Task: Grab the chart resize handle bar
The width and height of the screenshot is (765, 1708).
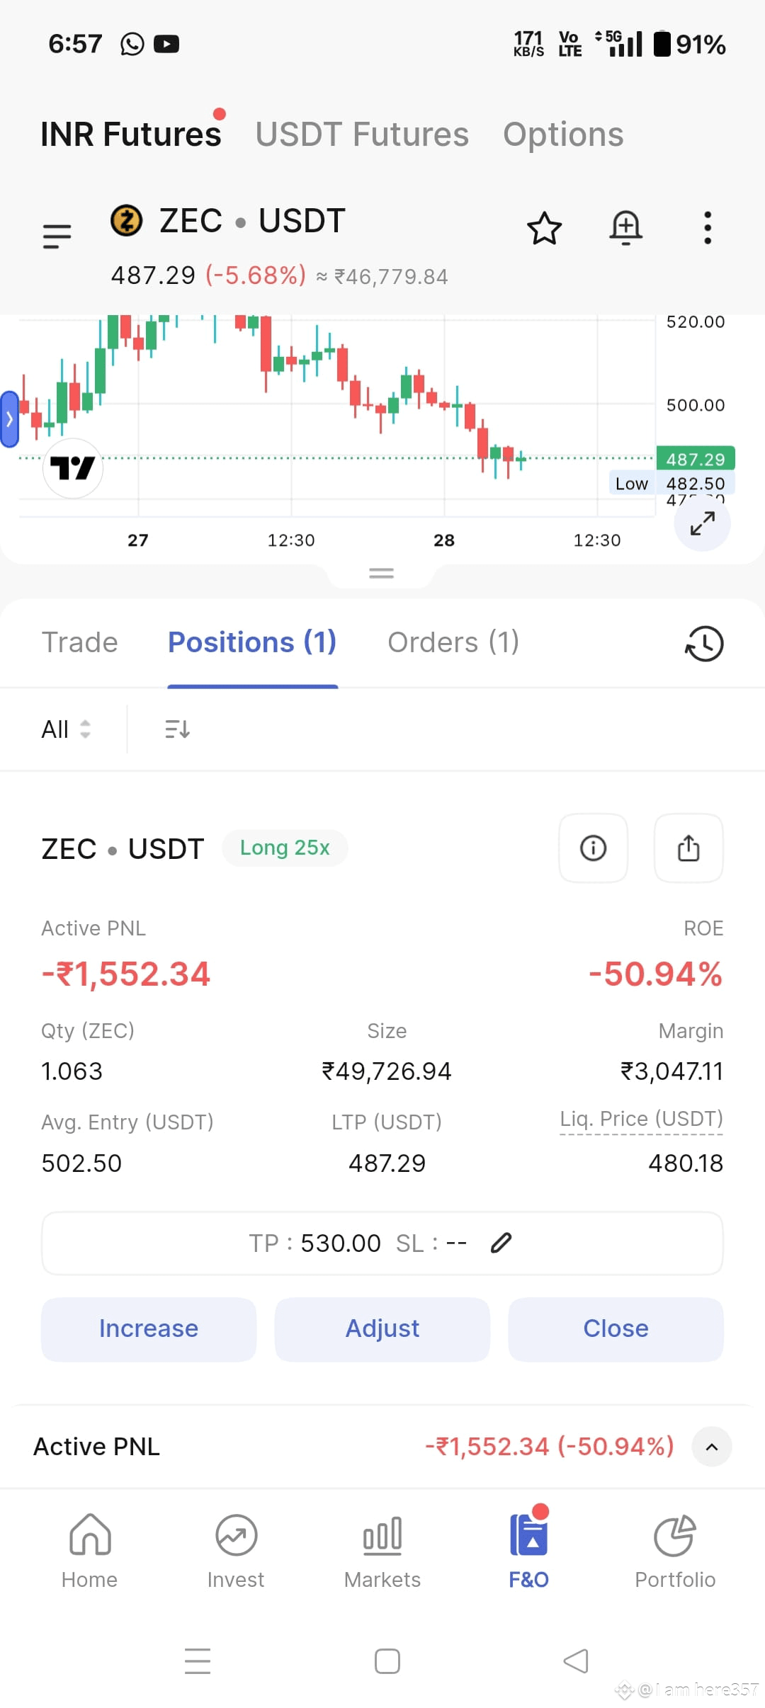Action: 381,573
